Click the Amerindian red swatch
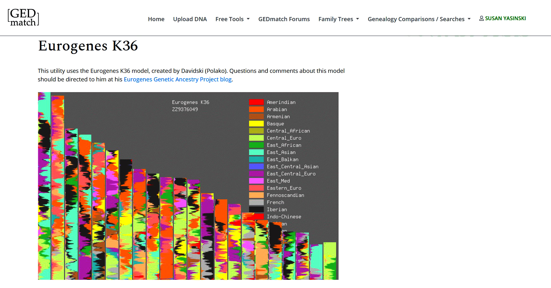The image size is (551, 288). coord(256,102)
